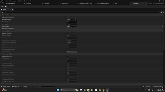Collapse Attenuation (Volume) section
The width and height of the screenshot is (165, 92).
point(1,15)
